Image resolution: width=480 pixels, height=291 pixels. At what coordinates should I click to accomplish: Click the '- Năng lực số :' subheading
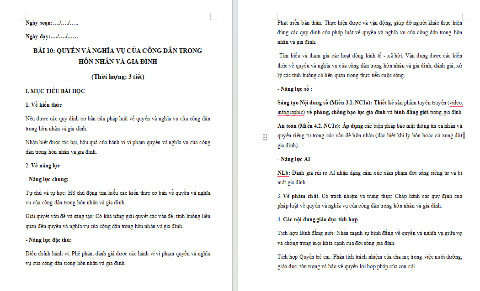click(x=295, y=89)
